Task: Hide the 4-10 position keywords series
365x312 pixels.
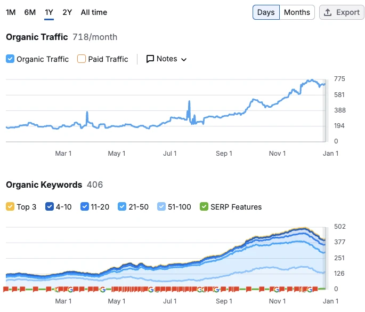Action: [50, 206]
